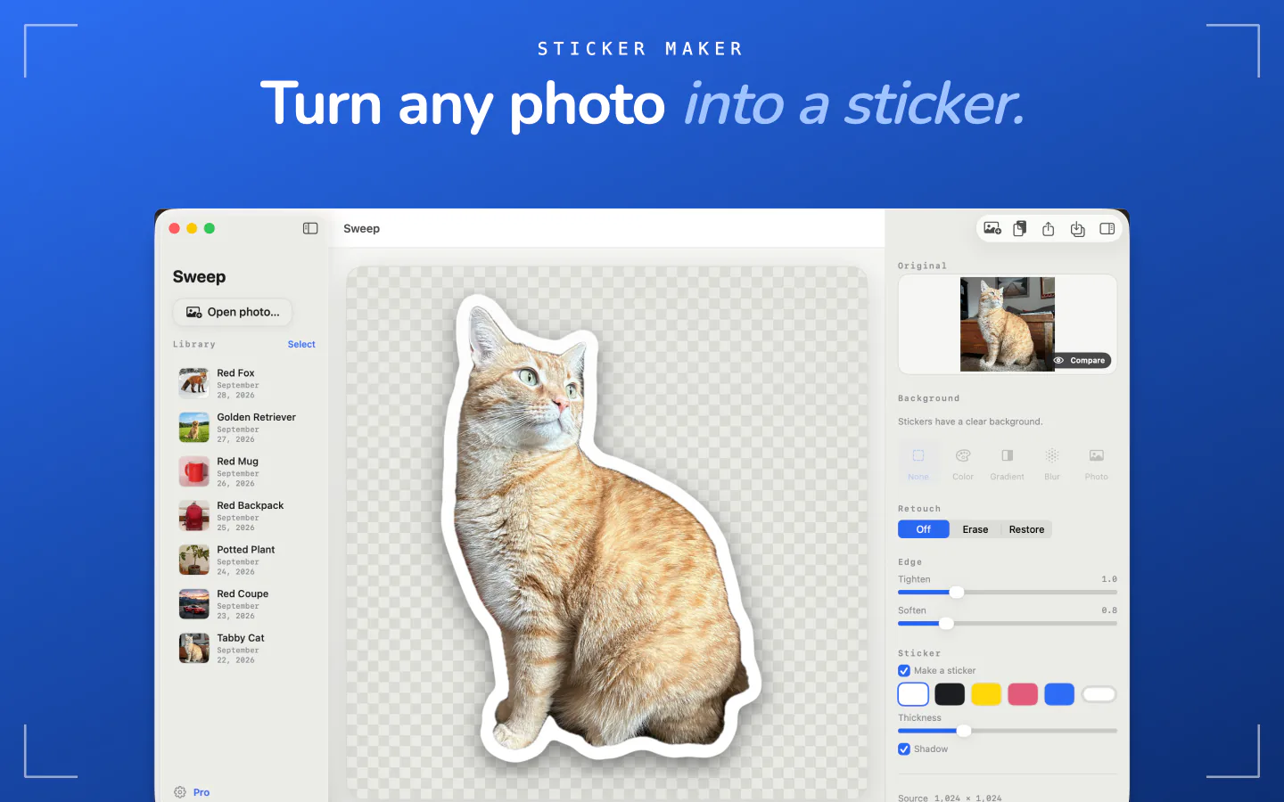
Task: Click the original cat photo preview
Action: (1008, 324)
